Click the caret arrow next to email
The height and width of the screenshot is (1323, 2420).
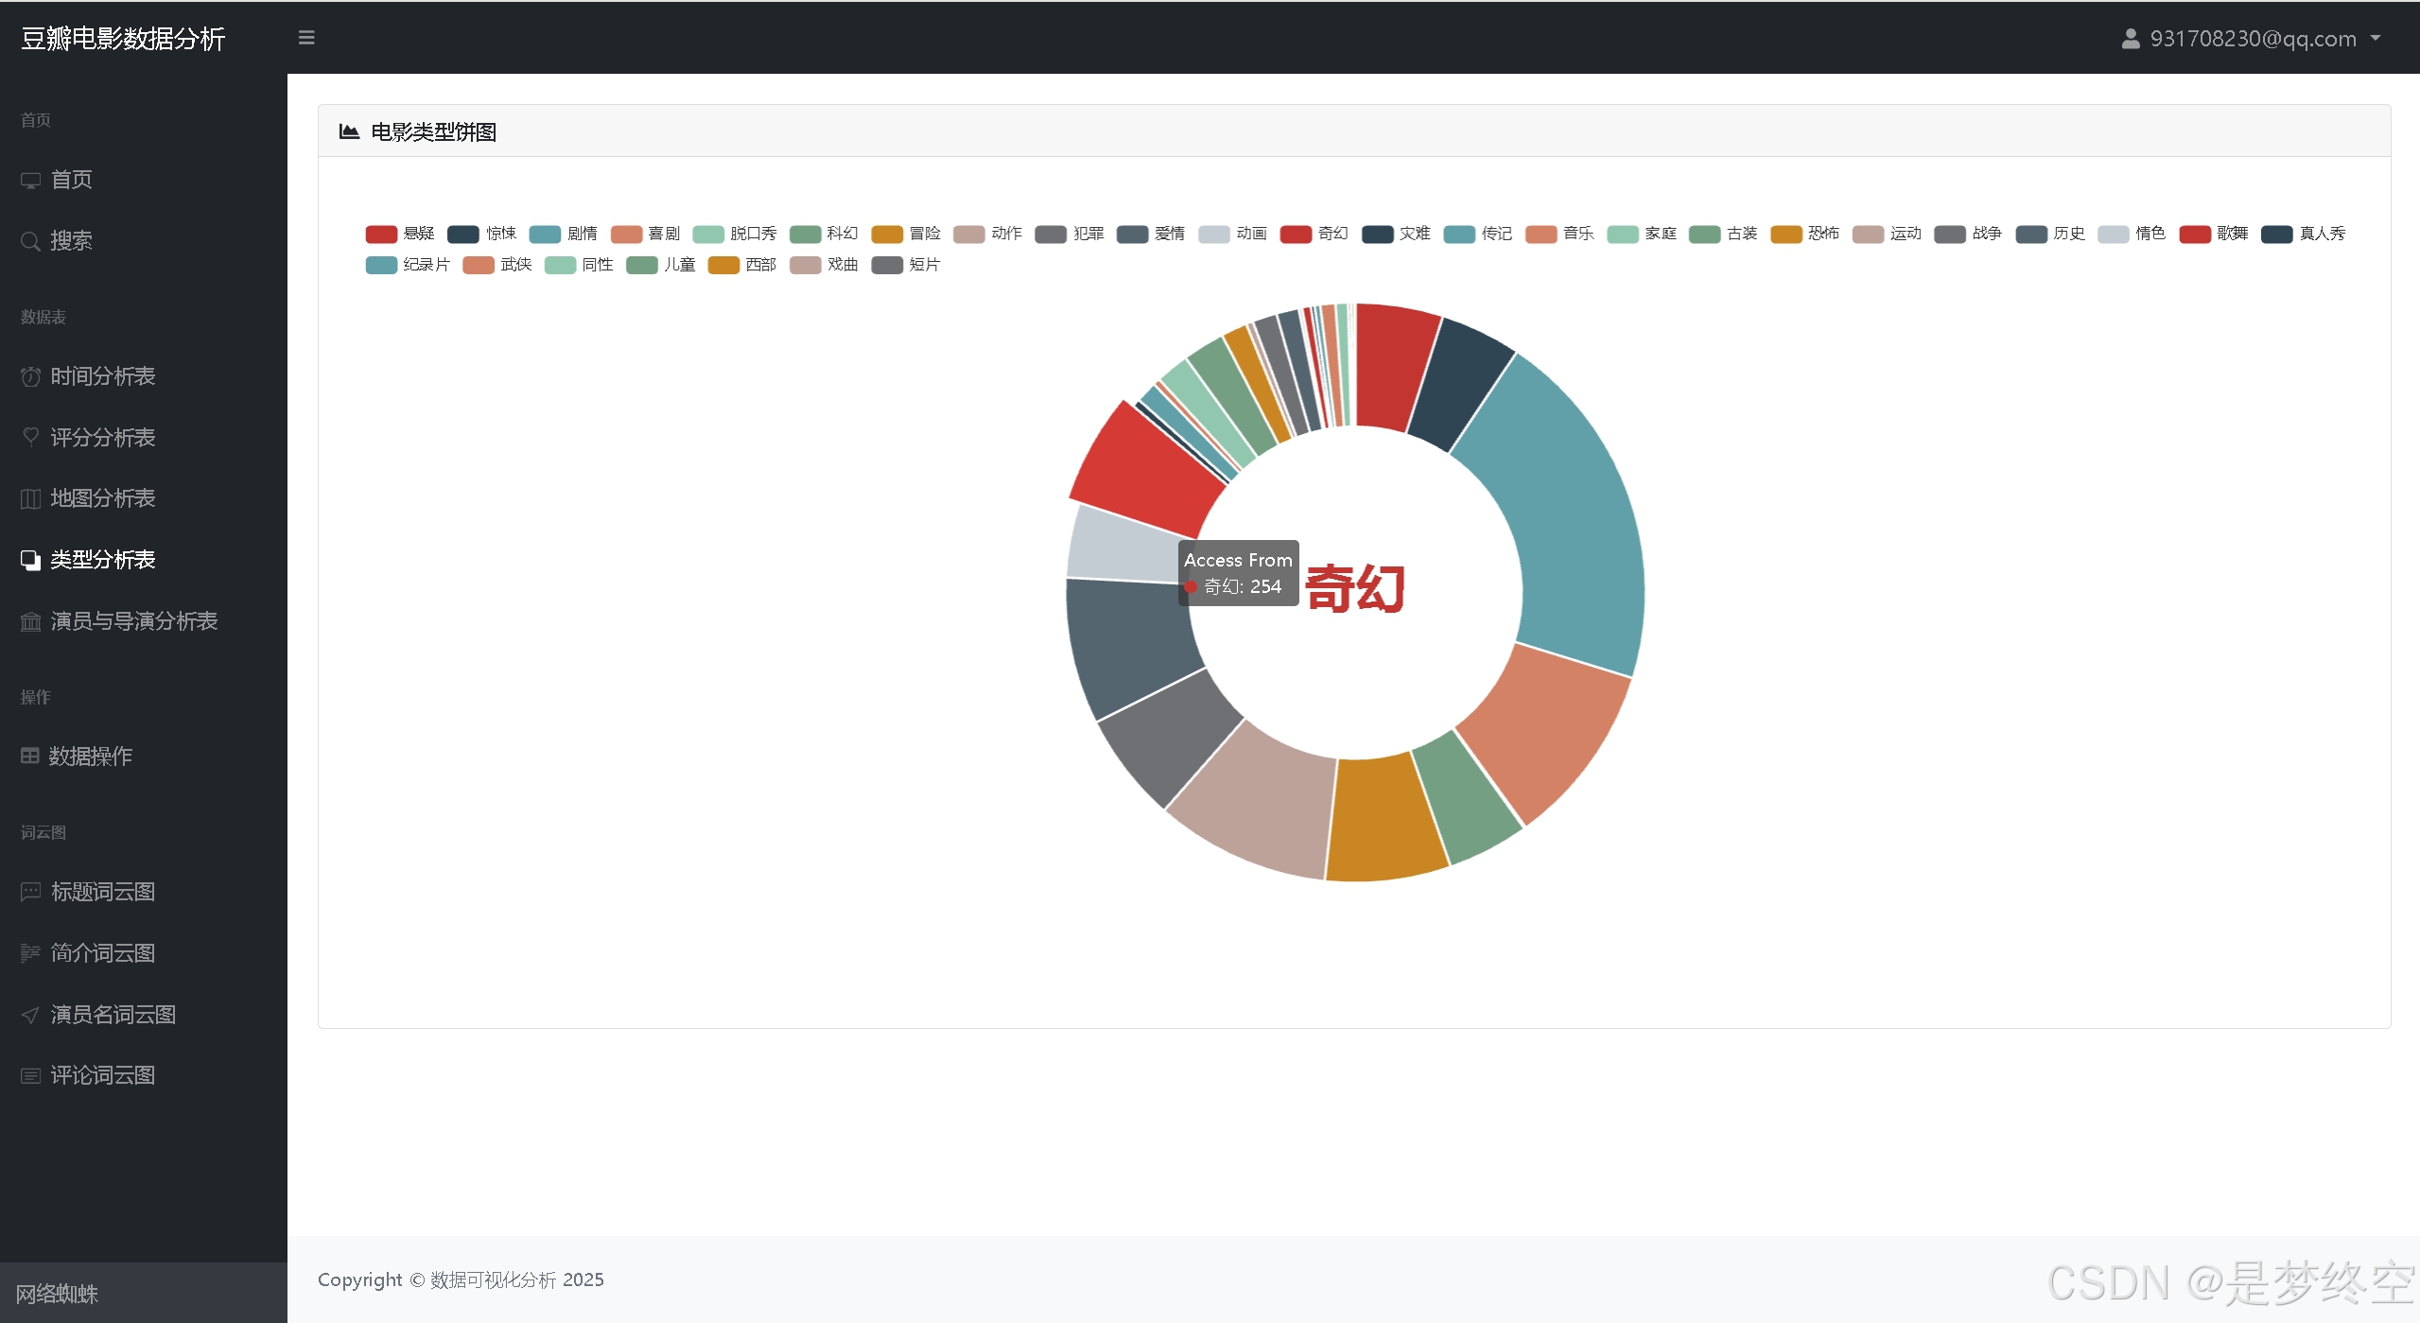(2375, 39)
